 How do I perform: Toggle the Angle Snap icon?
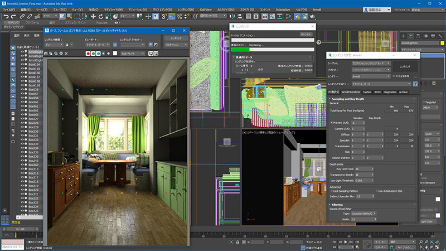172,17
